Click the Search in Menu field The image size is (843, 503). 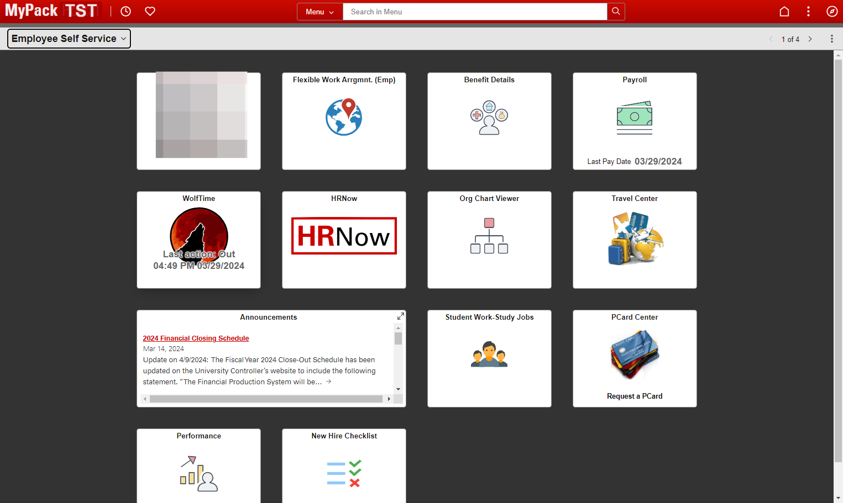(475, 12)
